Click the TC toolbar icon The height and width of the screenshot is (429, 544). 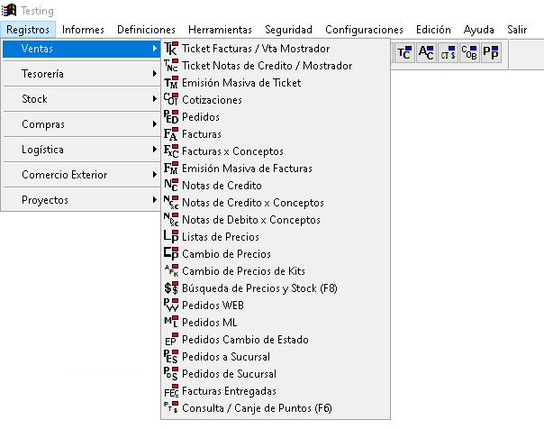pyautogui.click(x=405, y=53)
